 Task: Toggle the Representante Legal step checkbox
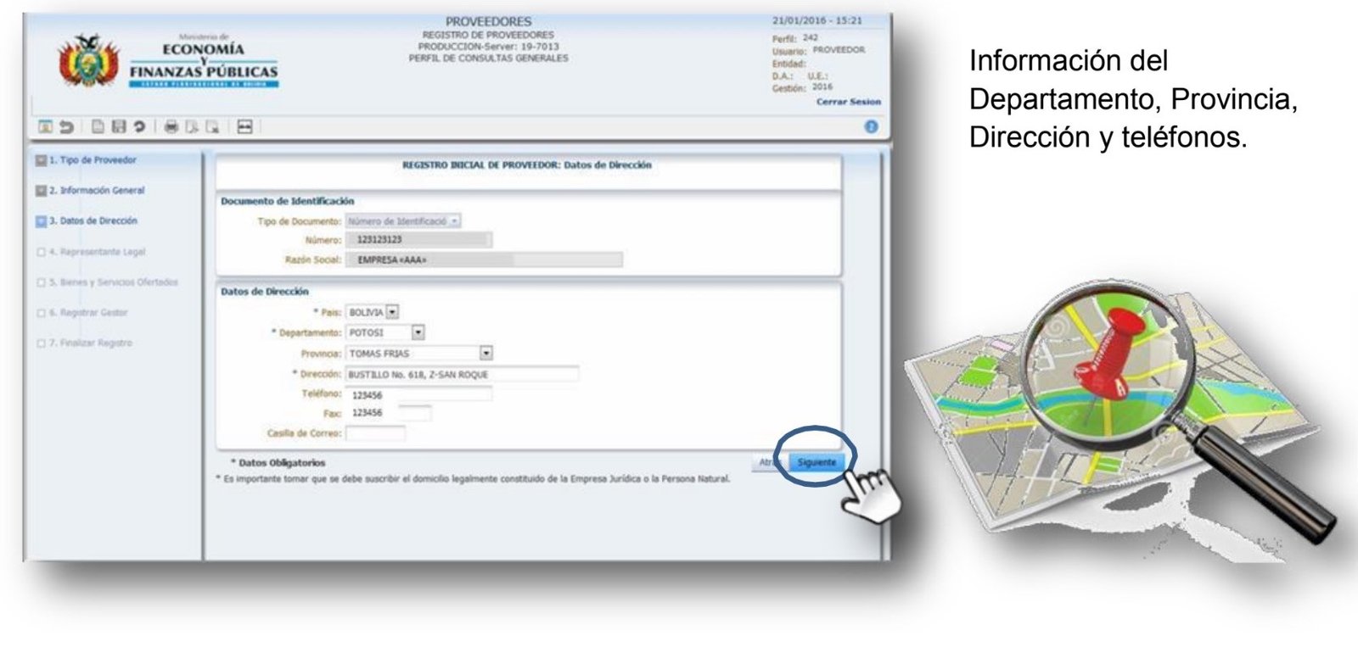point(41,252)
